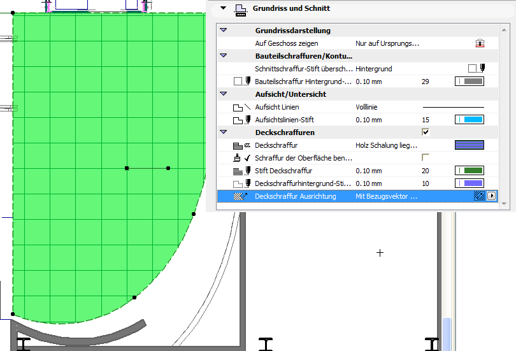Click the Bauteilschraffur Hintergrund pen icon
Image resolution: width=516 pixels, height=351 pixels.
241,82
